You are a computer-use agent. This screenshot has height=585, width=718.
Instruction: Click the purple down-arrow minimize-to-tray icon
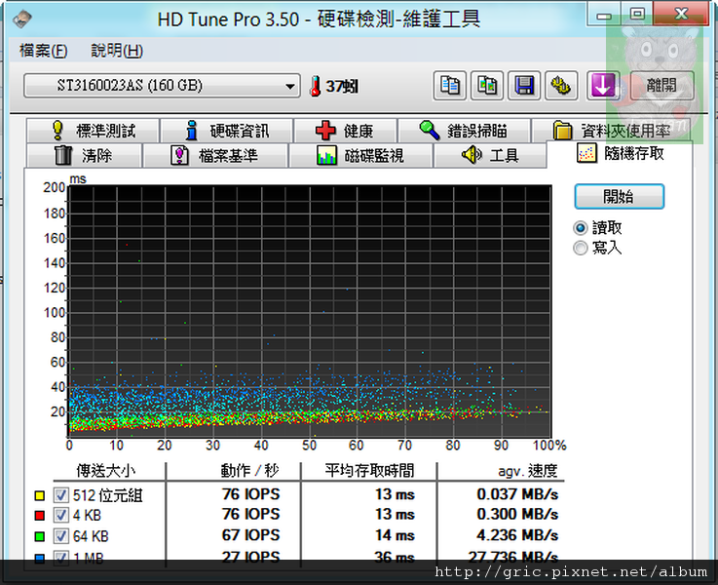coord(603,86)
